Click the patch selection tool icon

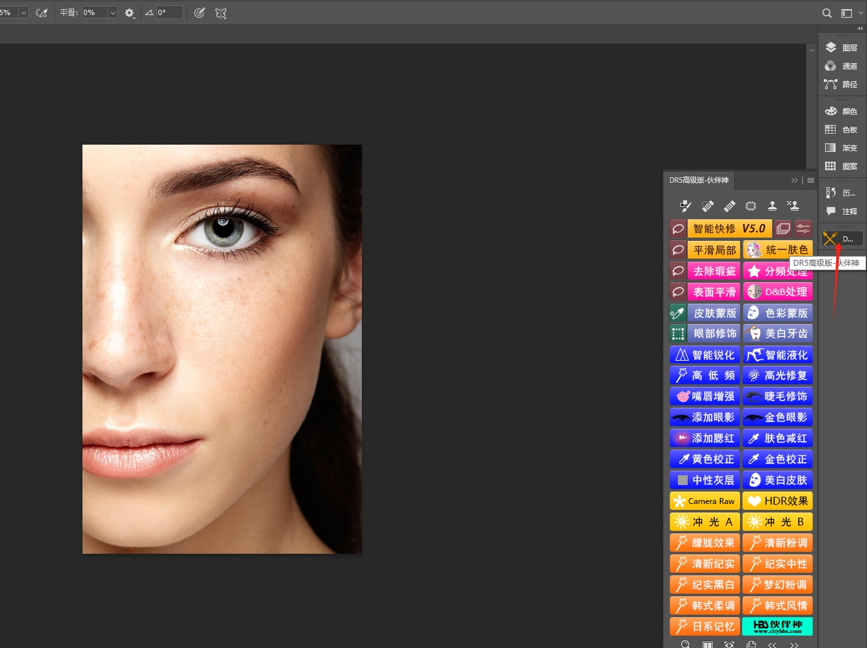tap(751, 206)
